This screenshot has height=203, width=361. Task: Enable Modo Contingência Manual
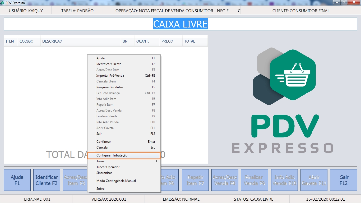pyautogui.click(x=124, y=181)
